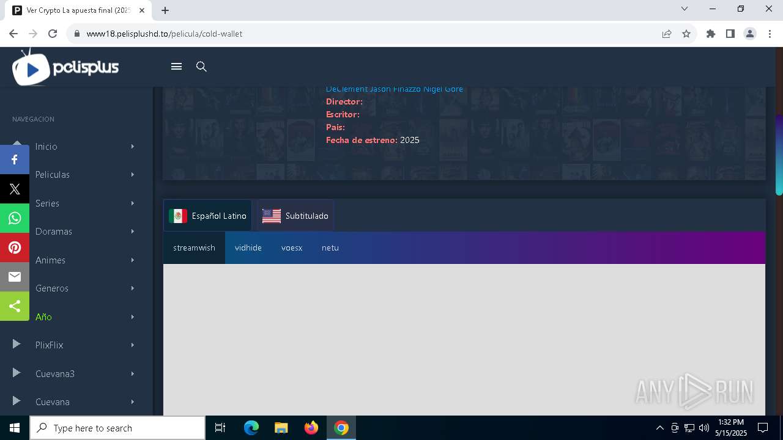Viewport: 783px width, 440px height.
Task: Click the address bar URL
Action: pos(165,34)
